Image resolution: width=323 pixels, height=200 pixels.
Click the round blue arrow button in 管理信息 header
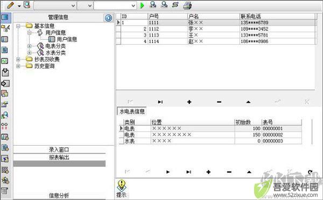(x=108, y=18)
